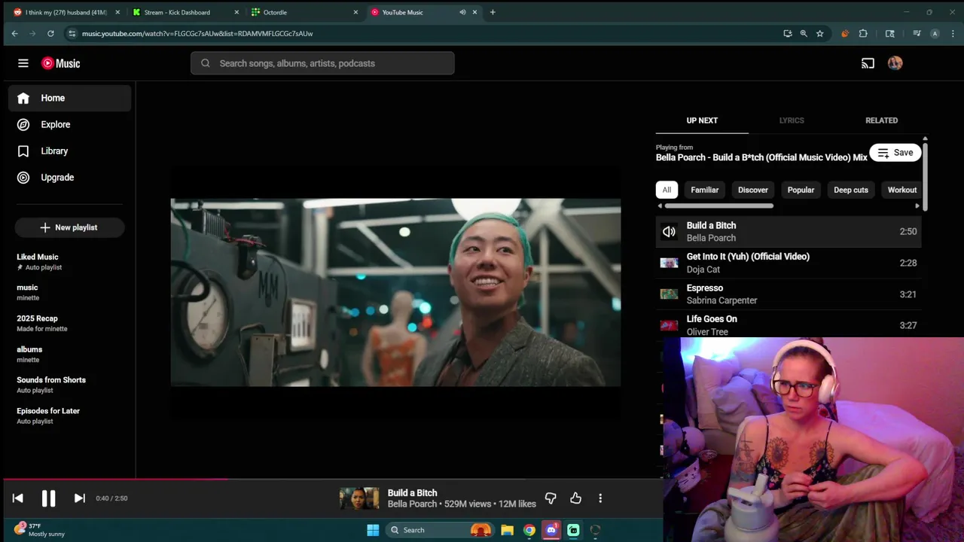The image size is (964, 542).
Task: Switch to the LYRICS tab
Action: [792, 120]
